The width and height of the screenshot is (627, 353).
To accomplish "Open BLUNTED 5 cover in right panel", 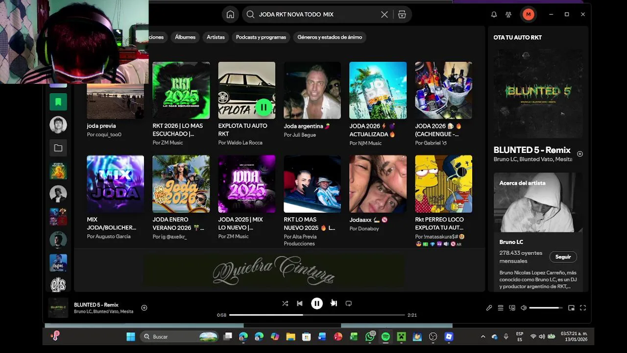I will 538,93.
